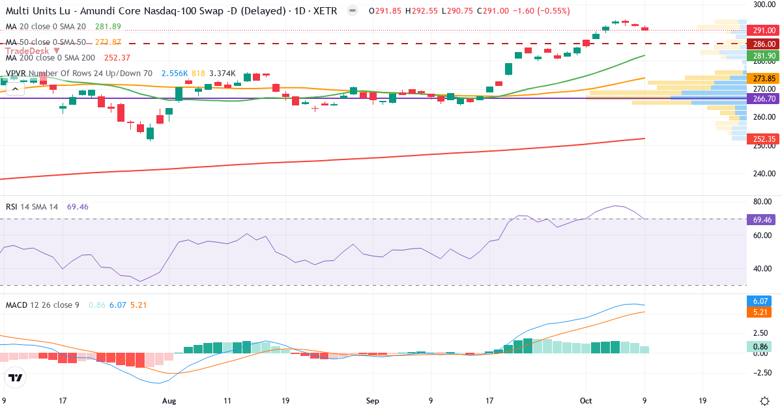Image resolution: width=782 pixels, height=410 pixels.
Task: Click the MACD legend value 6.07
Action: tap(117, 305)
